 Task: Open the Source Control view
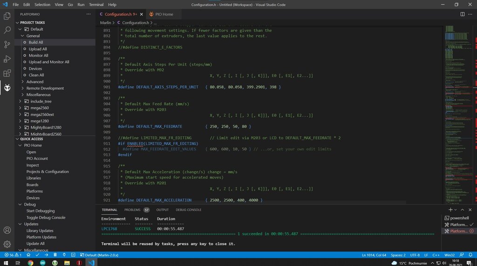[x=7, y=45]
